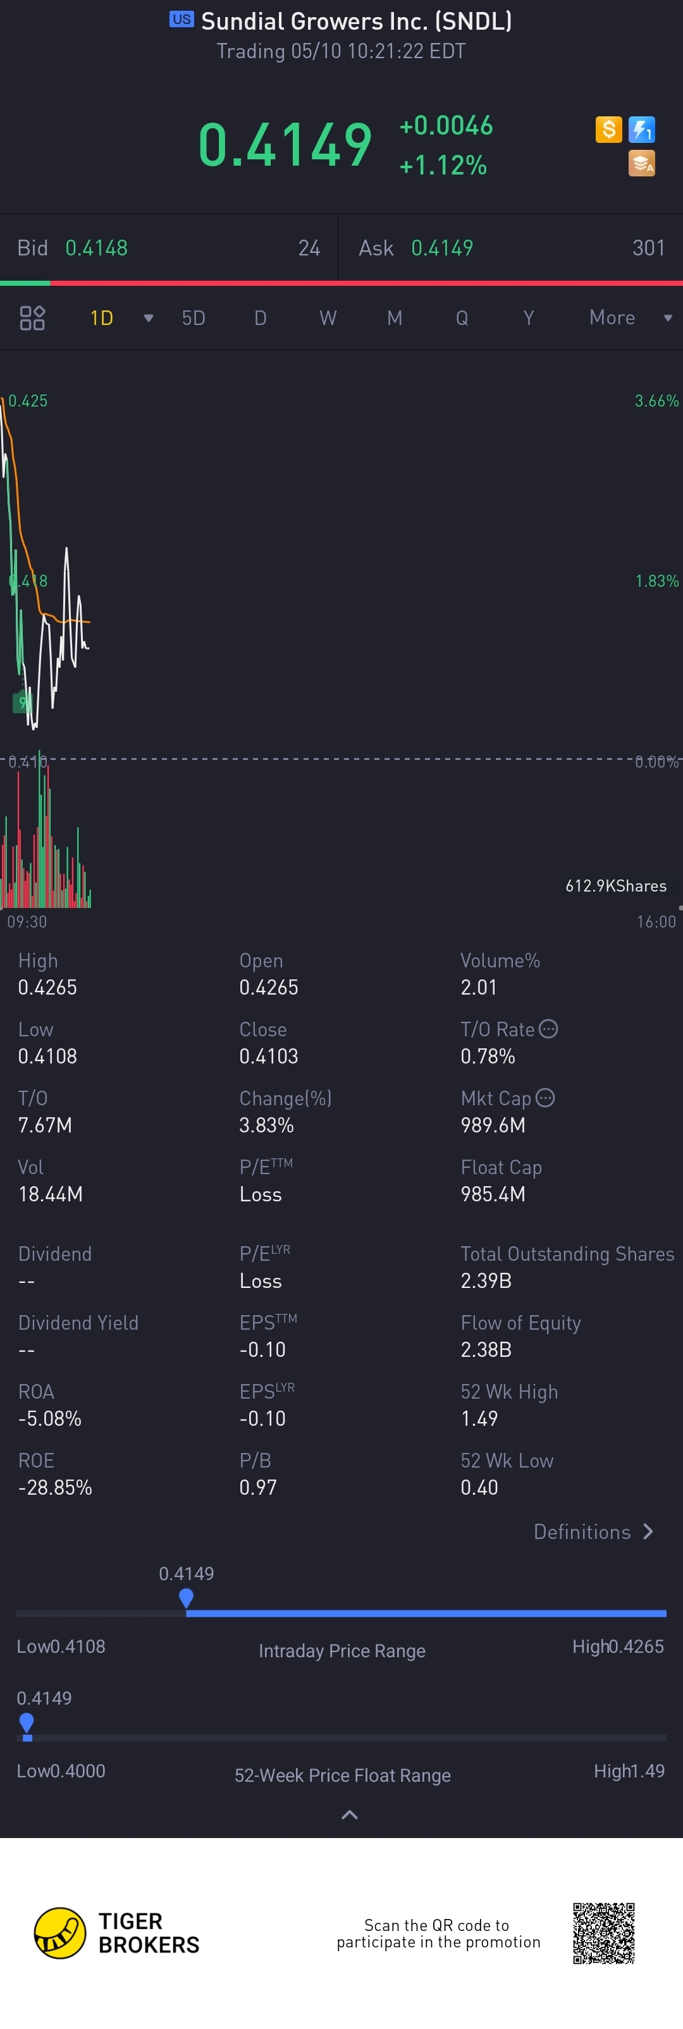Switch to the Y yearly chart tab
Screen dimensions: 683x2029
529,318
